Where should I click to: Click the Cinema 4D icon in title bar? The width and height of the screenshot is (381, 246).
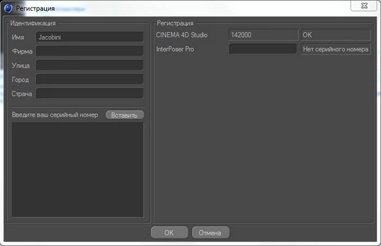click(8, 8)
